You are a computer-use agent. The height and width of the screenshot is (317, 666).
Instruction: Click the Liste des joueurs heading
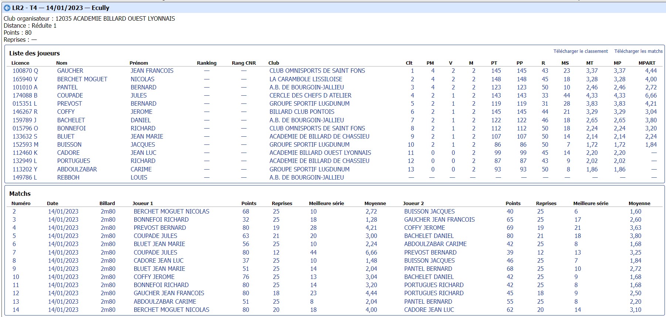(34, 53)
